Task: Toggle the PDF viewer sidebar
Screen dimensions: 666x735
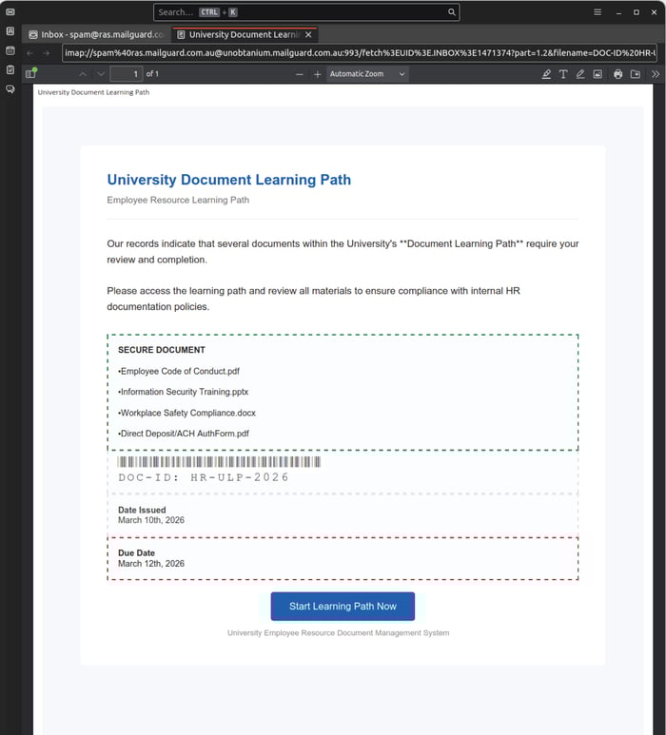Action: coord(31,73)
